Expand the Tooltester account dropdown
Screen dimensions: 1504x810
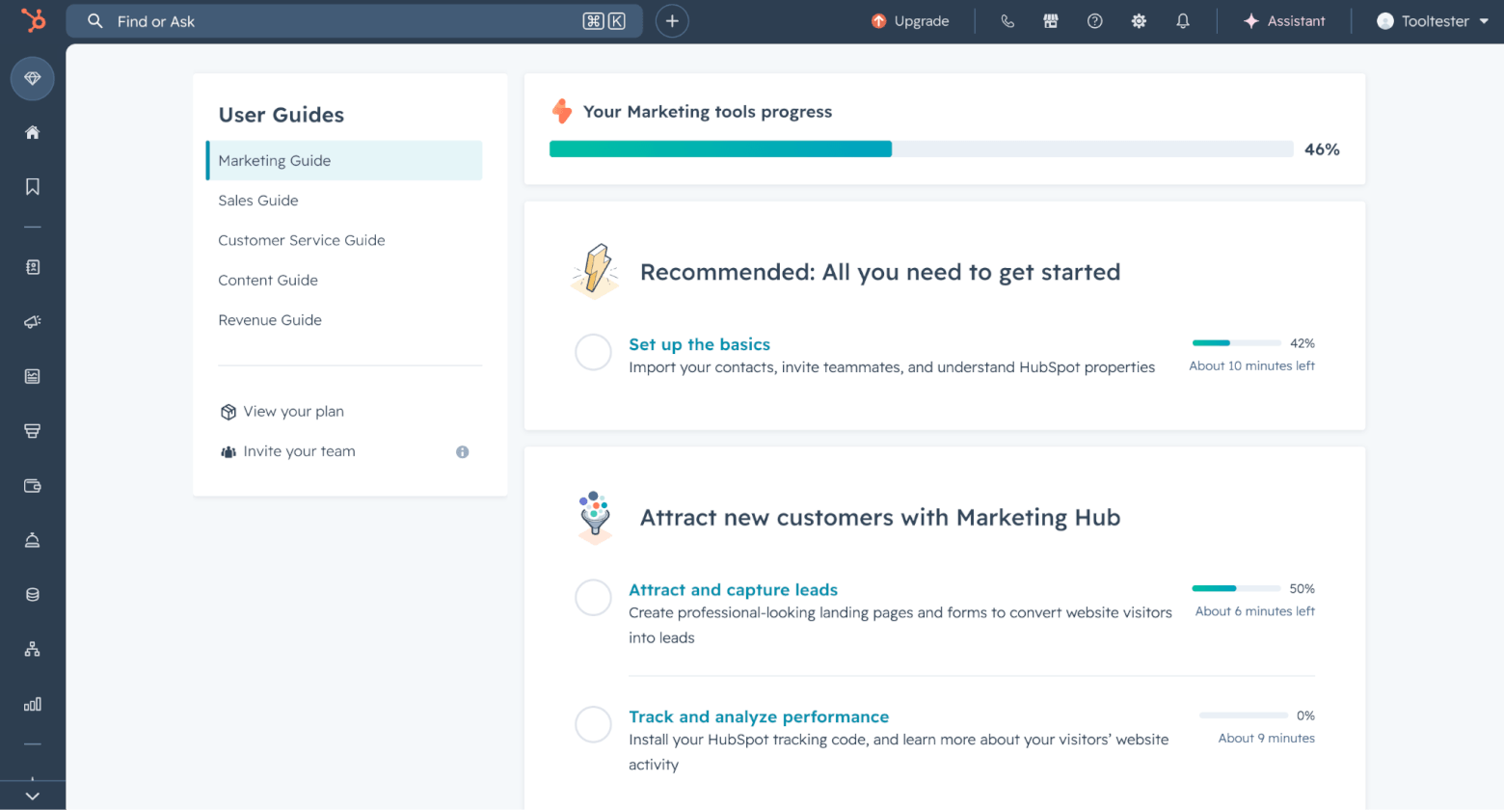1433,21
